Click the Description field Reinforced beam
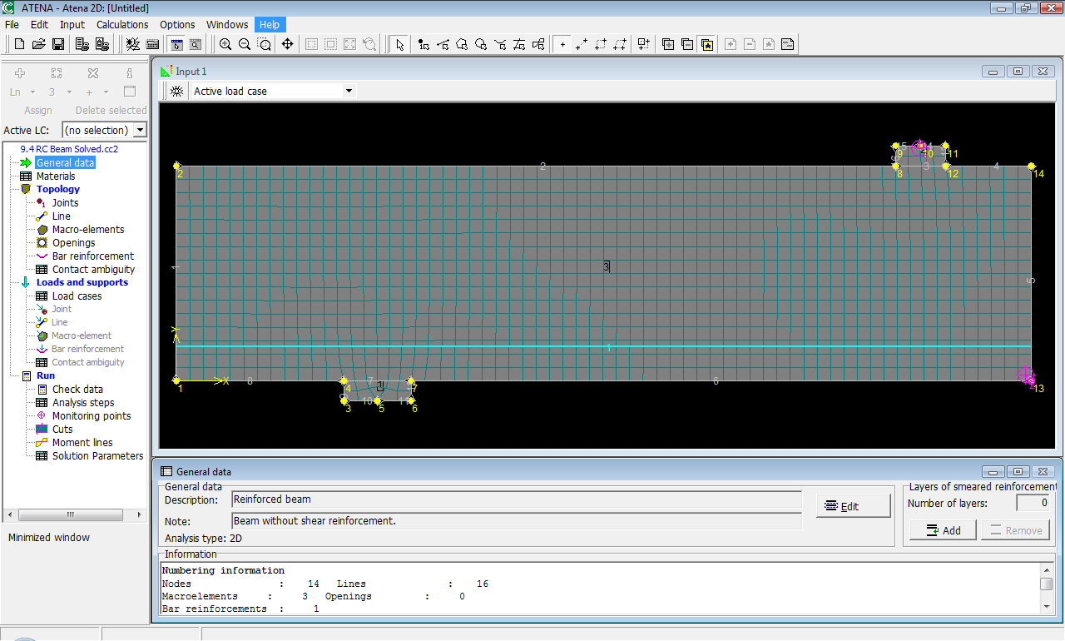The image size is (1065, 641). tap(517, 499)
